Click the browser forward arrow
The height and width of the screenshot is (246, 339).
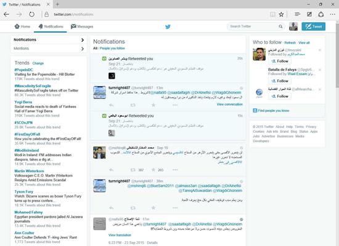(19, 15)
